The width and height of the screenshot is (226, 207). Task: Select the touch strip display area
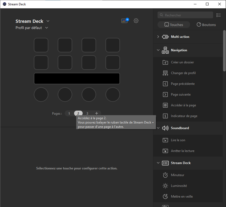point(77,79)
